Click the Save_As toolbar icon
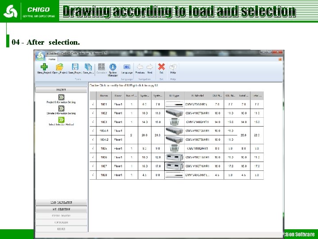 [x=88, y=67]
